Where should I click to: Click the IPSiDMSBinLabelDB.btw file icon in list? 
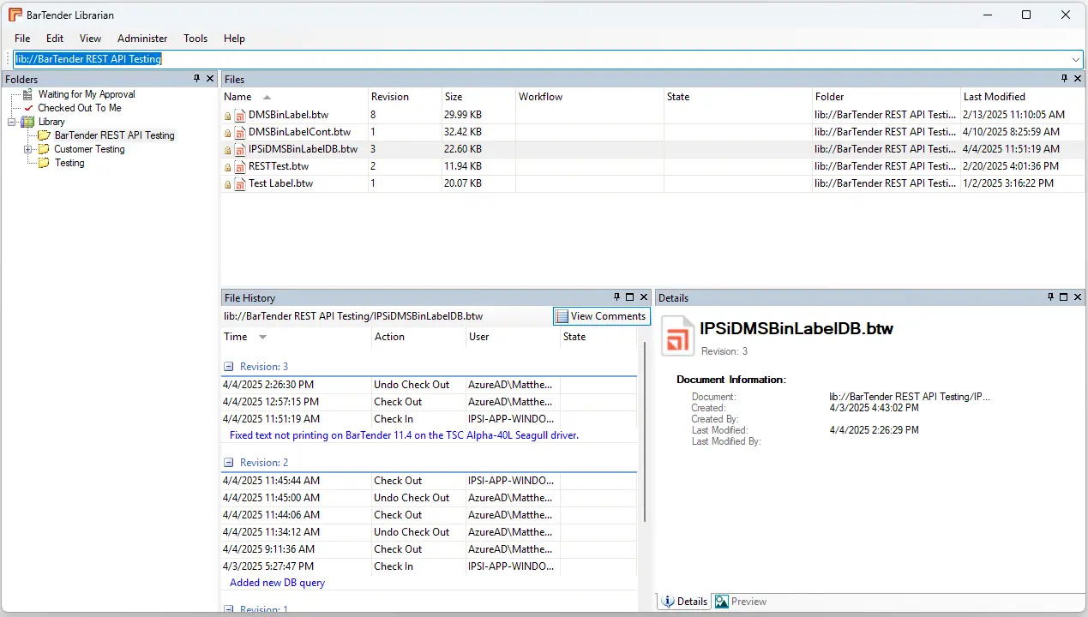[240, 149]
